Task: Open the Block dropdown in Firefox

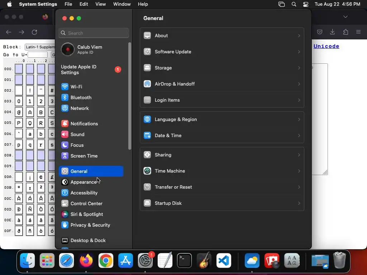Action: 40,47
